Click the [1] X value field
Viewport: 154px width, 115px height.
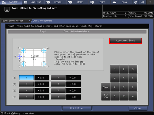pyautogui.click(x=42, y=78)
